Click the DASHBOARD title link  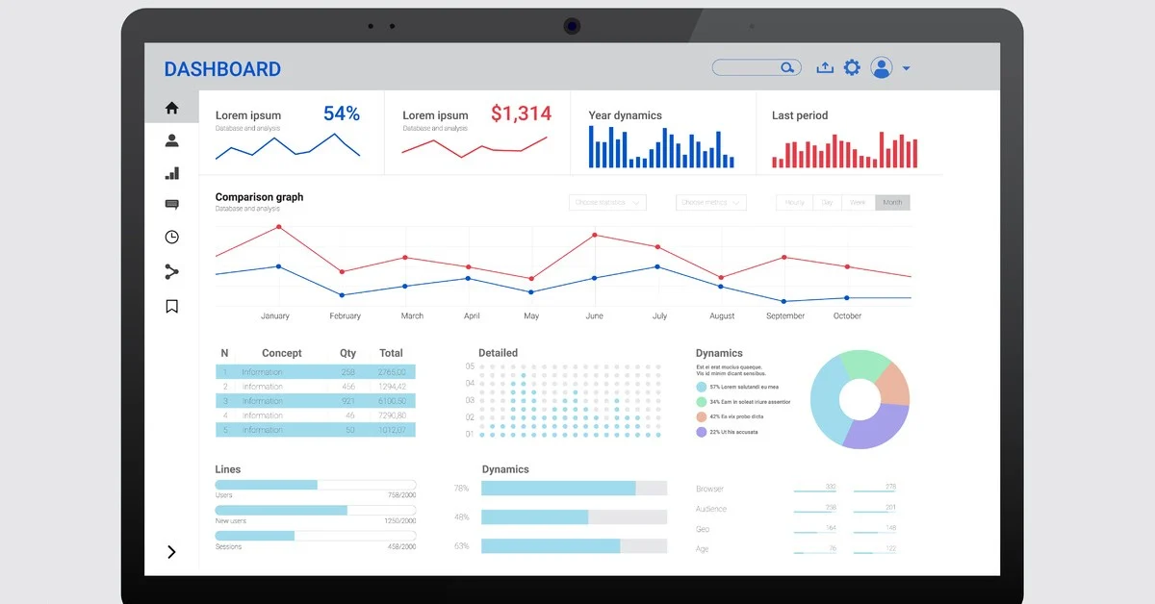222,68
